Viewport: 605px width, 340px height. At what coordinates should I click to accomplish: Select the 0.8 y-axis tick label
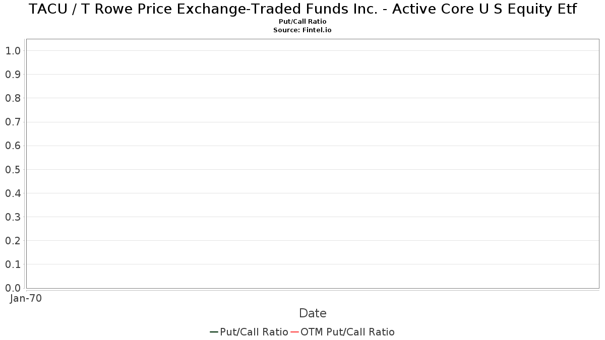tap(13, 98)
